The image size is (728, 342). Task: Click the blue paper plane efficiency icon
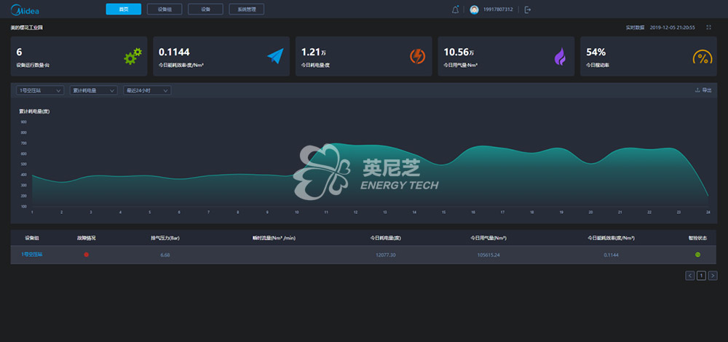pos(275,56)
